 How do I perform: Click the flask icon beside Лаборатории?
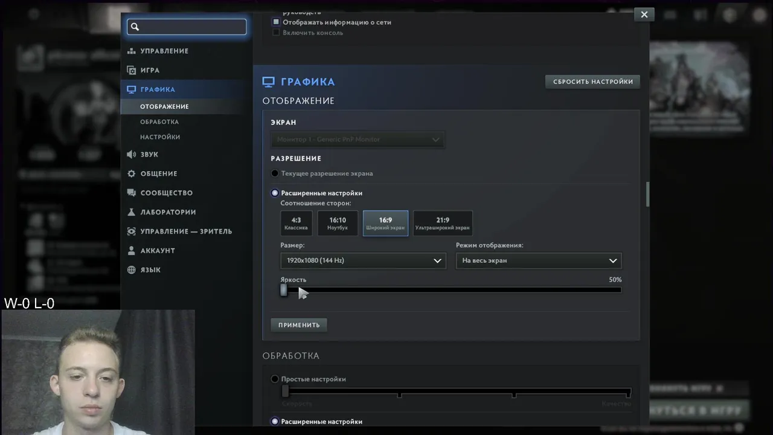click(132, 212)
